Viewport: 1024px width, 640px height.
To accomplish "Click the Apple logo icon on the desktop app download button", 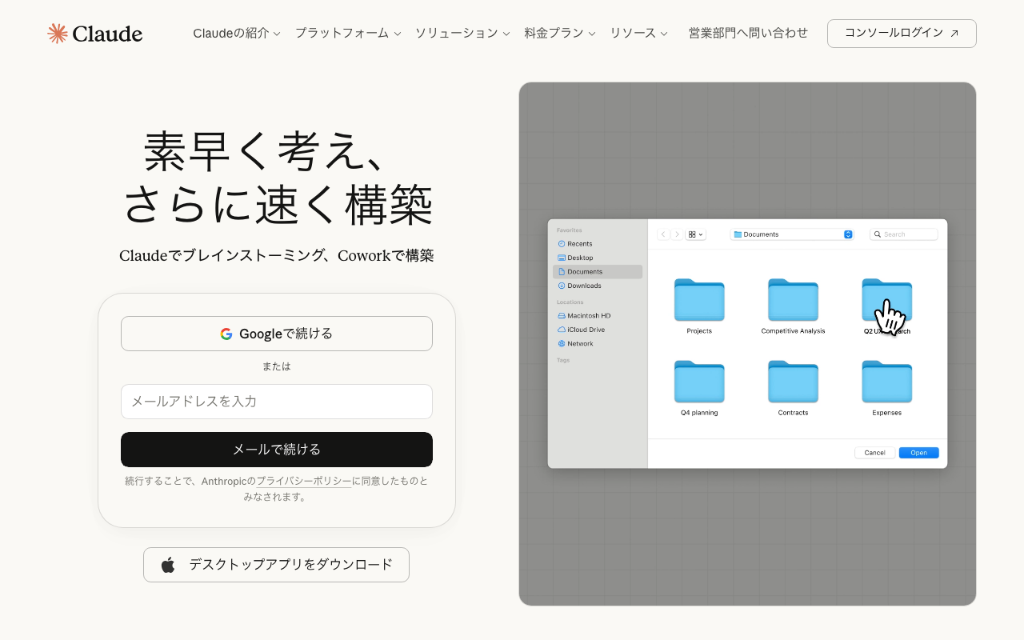I will (x=168, y=565).
